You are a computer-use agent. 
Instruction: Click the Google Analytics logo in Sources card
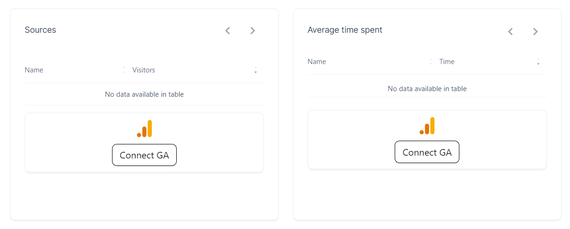[x=144, y=129]
